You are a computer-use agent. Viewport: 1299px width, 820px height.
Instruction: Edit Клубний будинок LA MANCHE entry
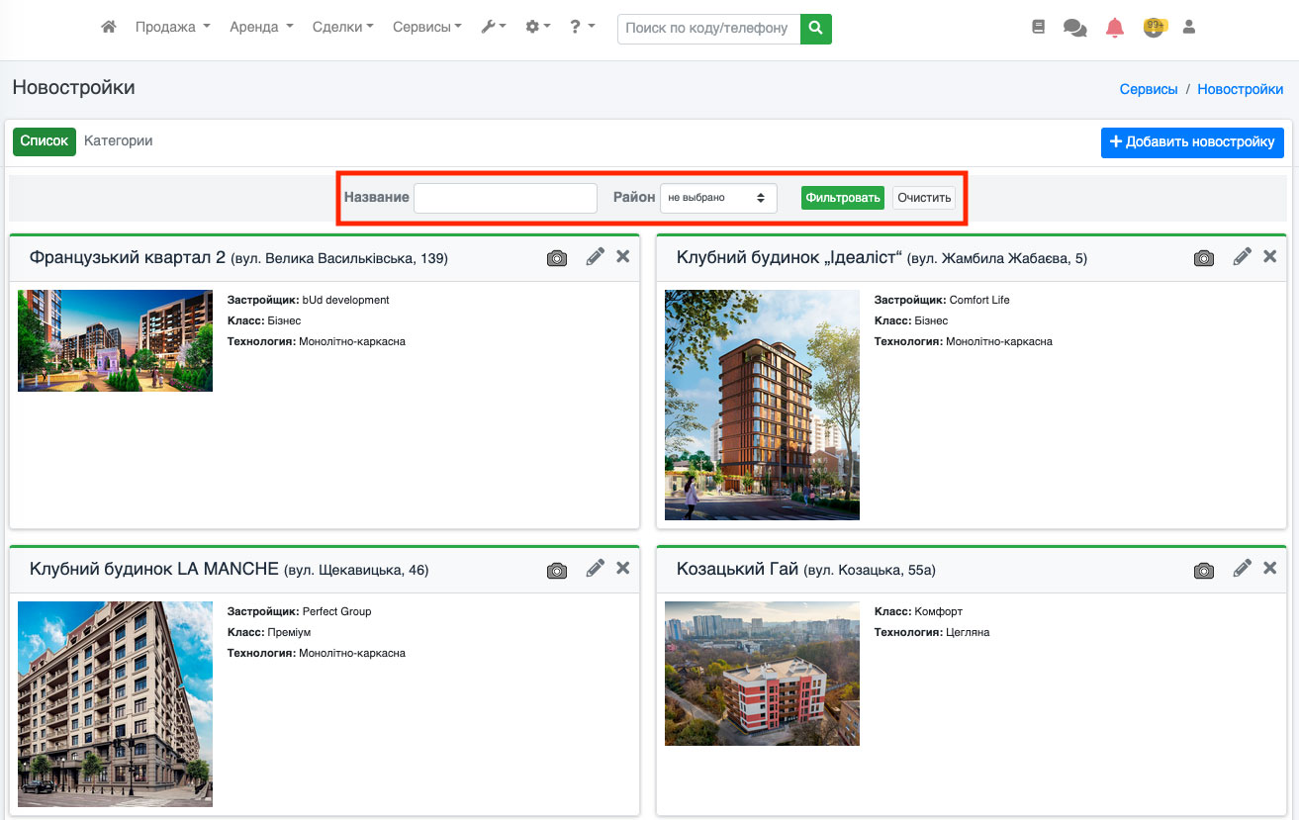(x=595, y=568)
